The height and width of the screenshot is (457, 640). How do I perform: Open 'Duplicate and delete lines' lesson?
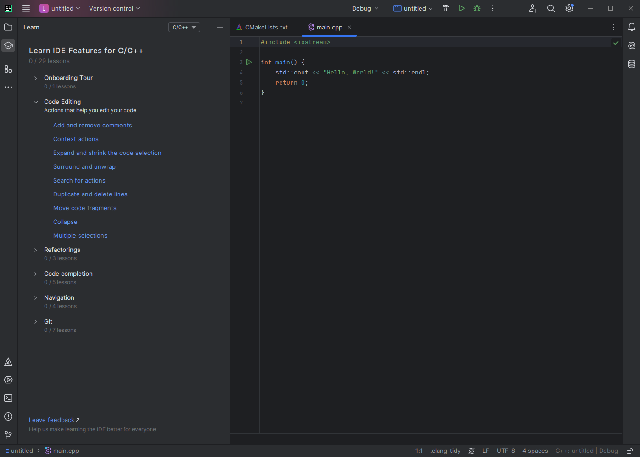[x=90, y=194]
